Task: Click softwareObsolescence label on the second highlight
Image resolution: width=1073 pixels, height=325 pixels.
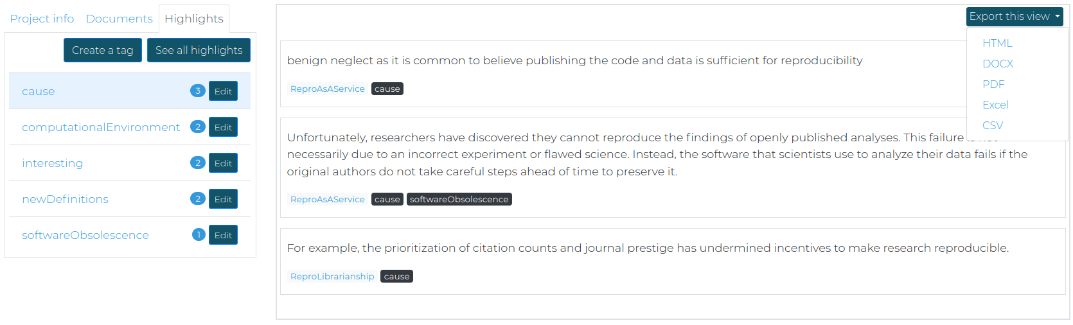Action: tap(459, 199)
